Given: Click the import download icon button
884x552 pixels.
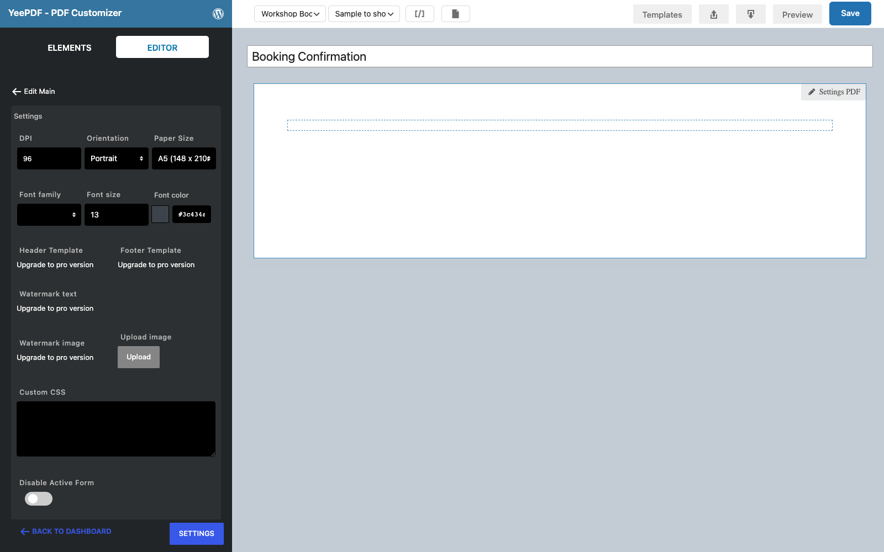Looking at the screenshot, I should (751, 14).
